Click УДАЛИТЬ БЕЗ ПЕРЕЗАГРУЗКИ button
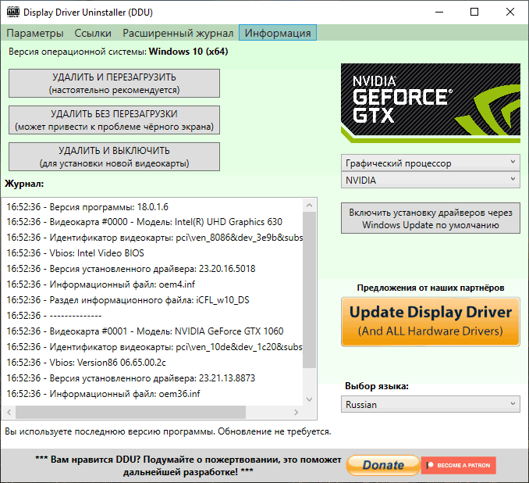 tap(114, 120)
